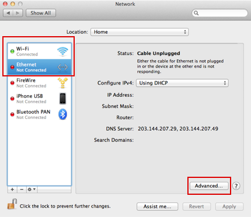Click the 'Connected' text under Wi-Fi
This screenshot has height=217, width=251.
tap(27, 54)
